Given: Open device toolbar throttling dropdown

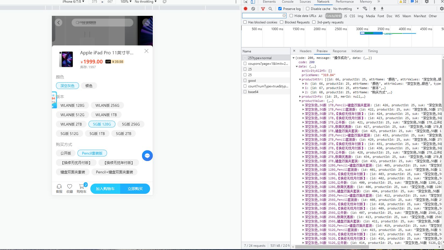Looking at the screenshot, I should coord(145,2).
